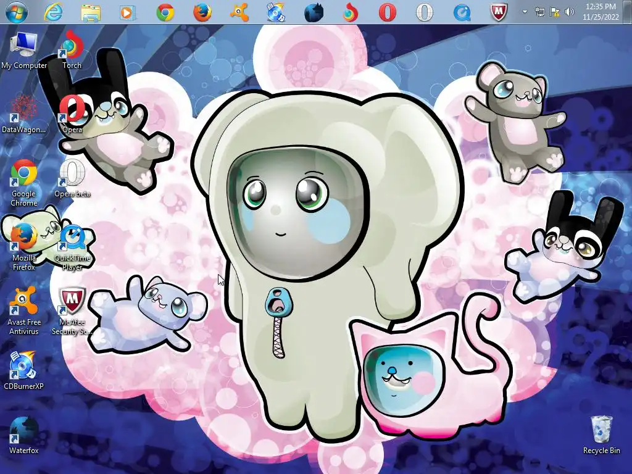Viewport: 632px width, 474px height.
Task: Open Waterfox from the taskbar
Action: point(314,12)
